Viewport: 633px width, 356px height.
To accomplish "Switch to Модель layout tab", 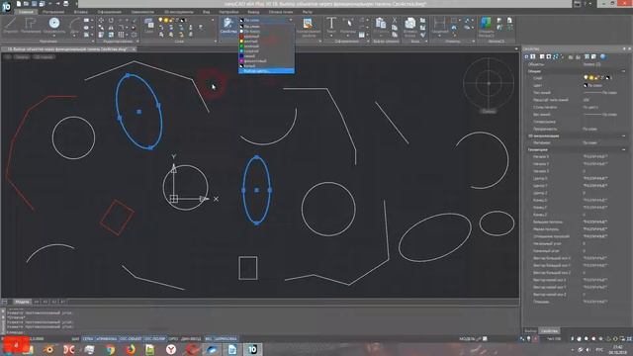I will click(x=22, y=302).
